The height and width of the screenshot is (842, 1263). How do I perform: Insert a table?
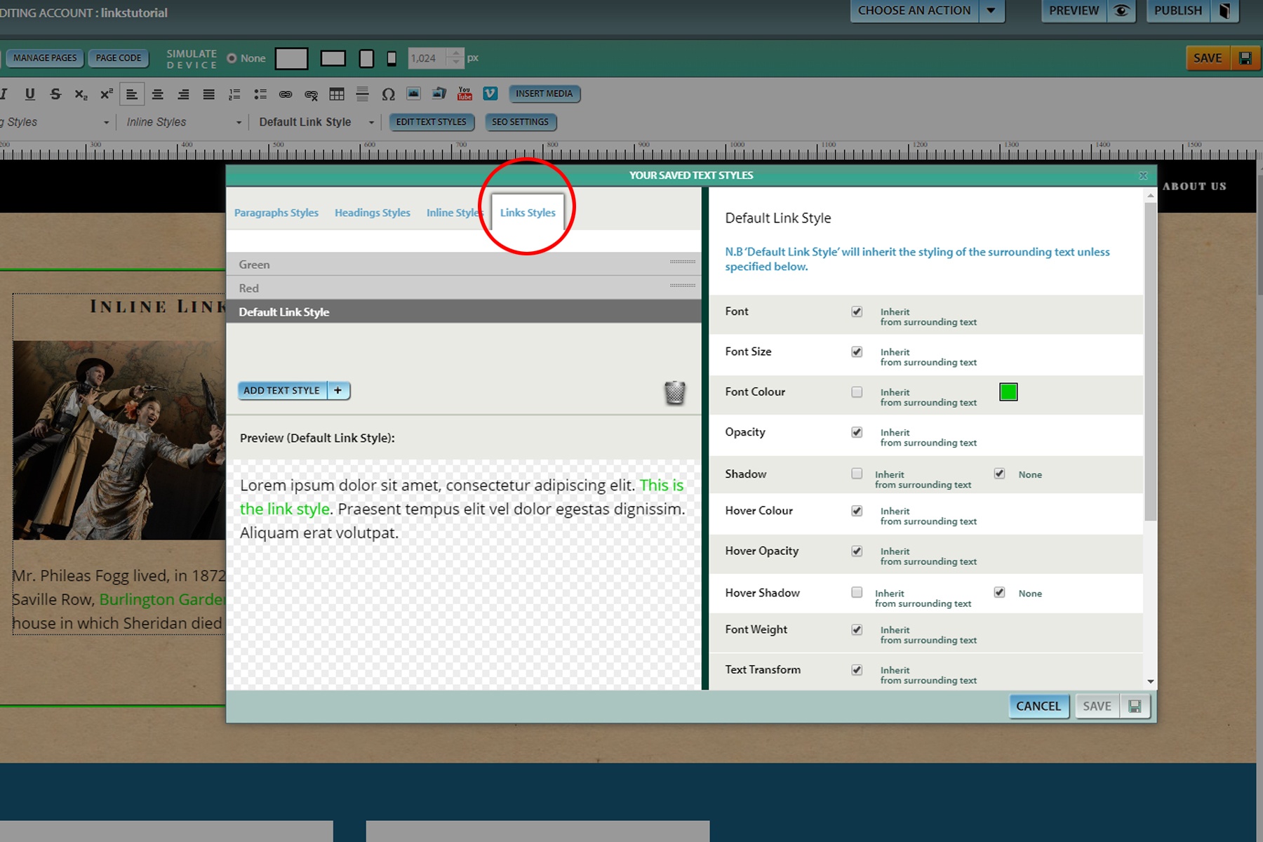(x=337, y=94)
